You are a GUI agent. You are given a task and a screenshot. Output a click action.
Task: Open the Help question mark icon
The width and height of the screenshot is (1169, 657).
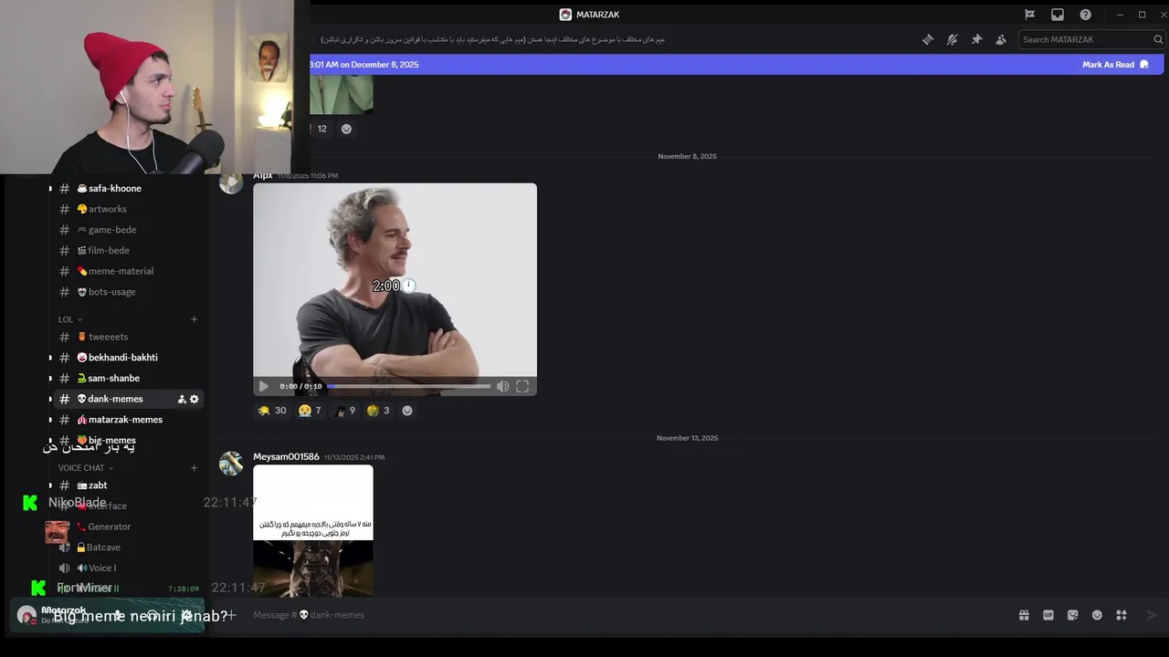click(x=1085, y=15)
